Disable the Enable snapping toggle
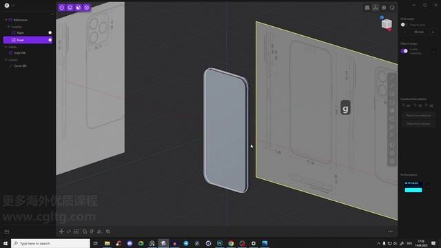441x248 pixels. coord(404,51)
